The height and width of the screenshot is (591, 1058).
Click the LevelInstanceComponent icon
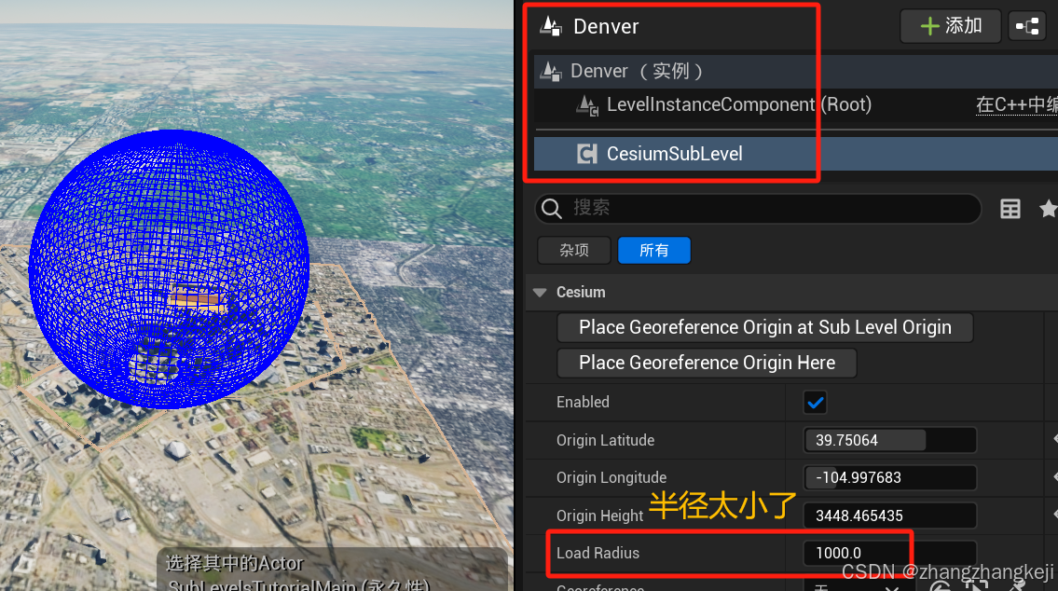587,104
